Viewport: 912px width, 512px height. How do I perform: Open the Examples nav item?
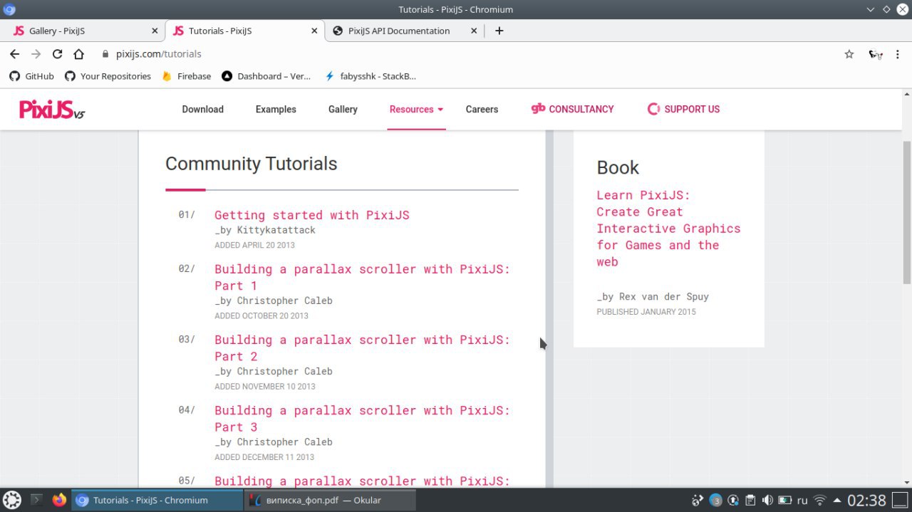pos(276,109)
